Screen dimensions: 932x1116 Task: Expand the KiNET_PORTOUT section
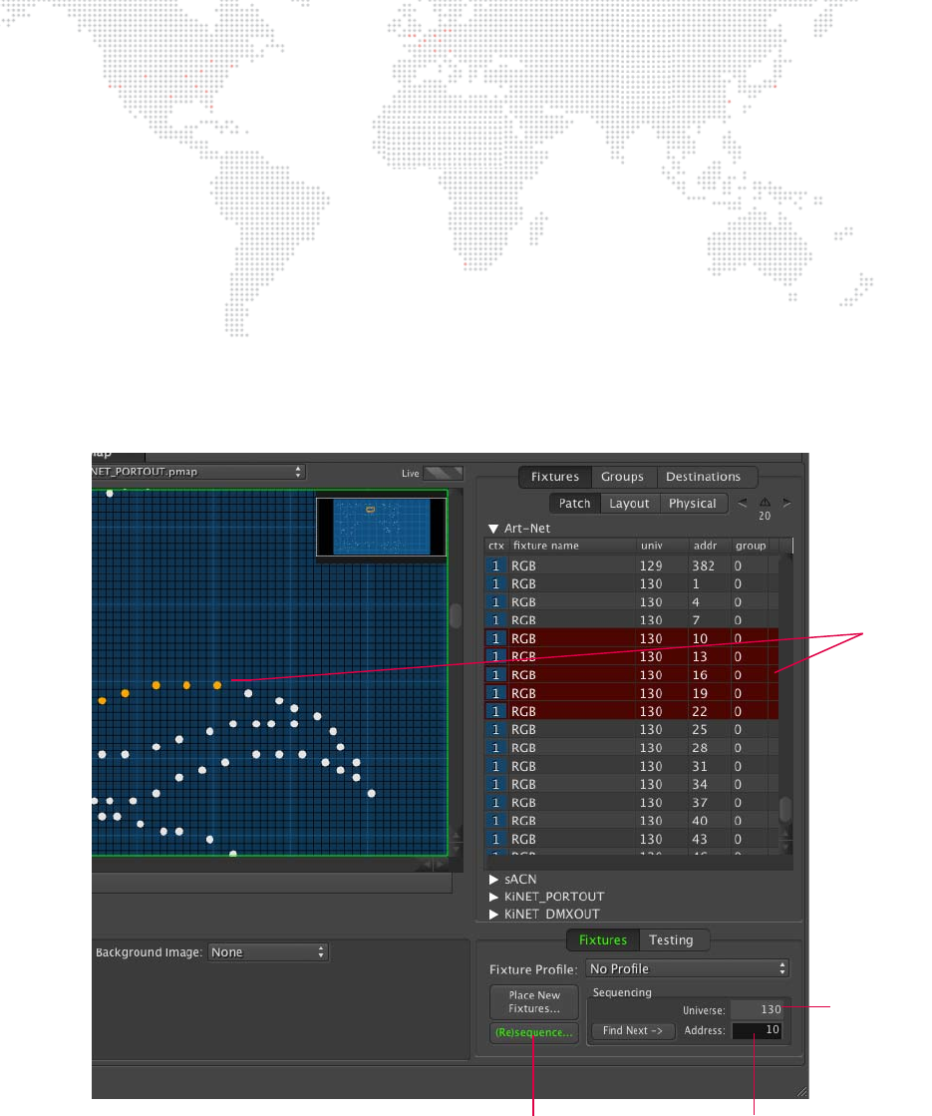493,897
